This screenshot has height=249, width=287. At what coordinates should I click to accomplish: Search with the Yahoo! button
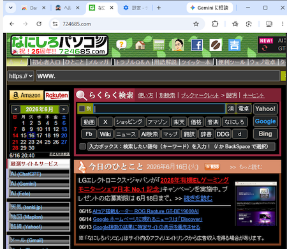(265, 109)
